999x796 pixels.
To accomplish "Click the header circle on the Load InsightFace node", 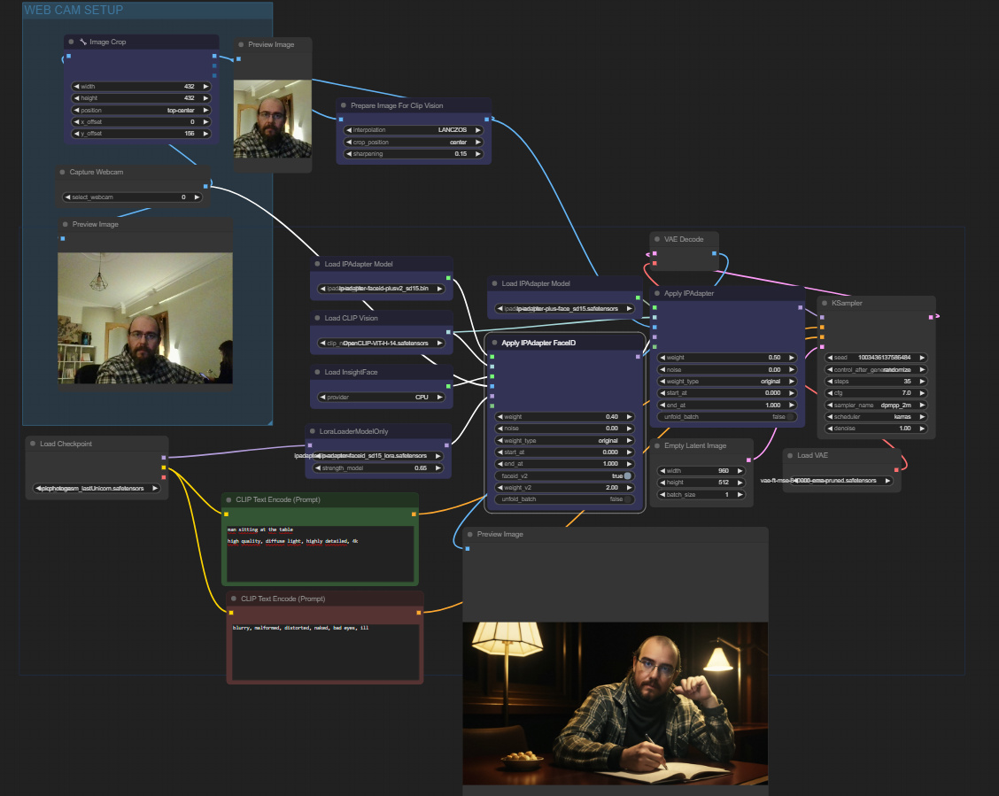I will tap(316, 371).
